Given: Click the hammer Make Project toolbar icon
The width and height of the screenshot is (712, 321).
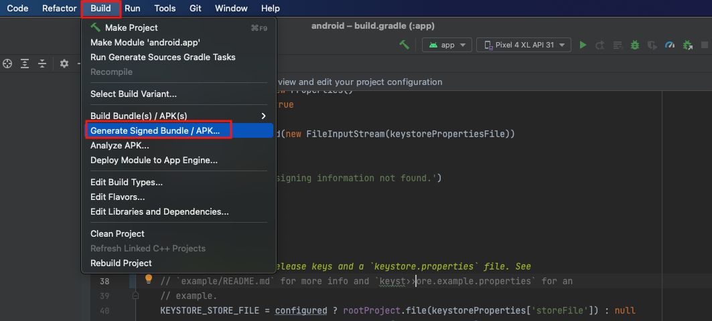Looking at the screenshot, I should coord(405,45).
